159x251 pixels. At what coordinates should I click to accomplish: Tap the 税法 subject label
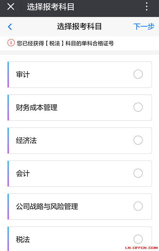(23, 239)
